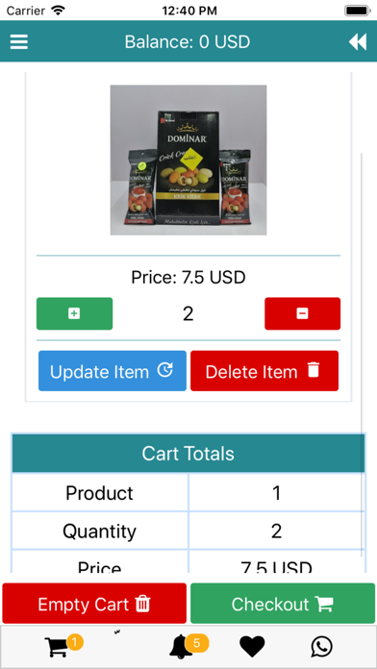Screen dimensions: 377x669
Task: Select the quantity value 2
Action: click(x=188, y=314)
